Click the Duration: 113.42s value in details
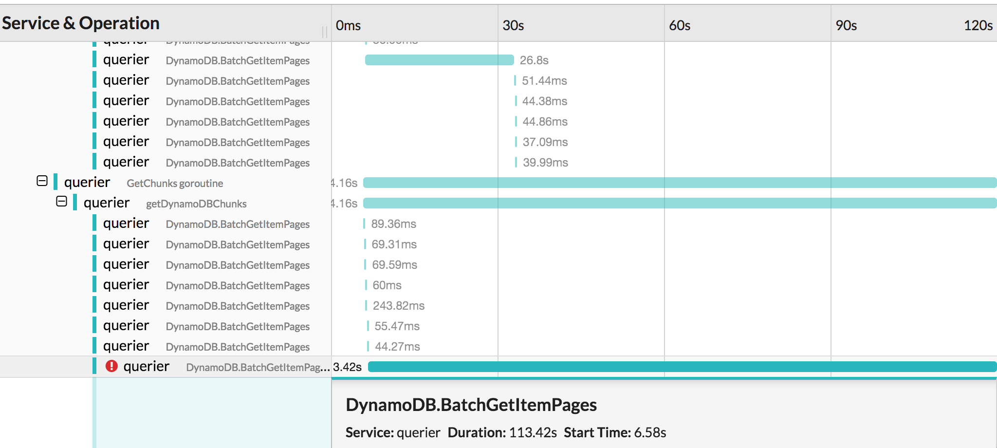Image resolution: width=997 pixels, height=448 pixels. 502,432
